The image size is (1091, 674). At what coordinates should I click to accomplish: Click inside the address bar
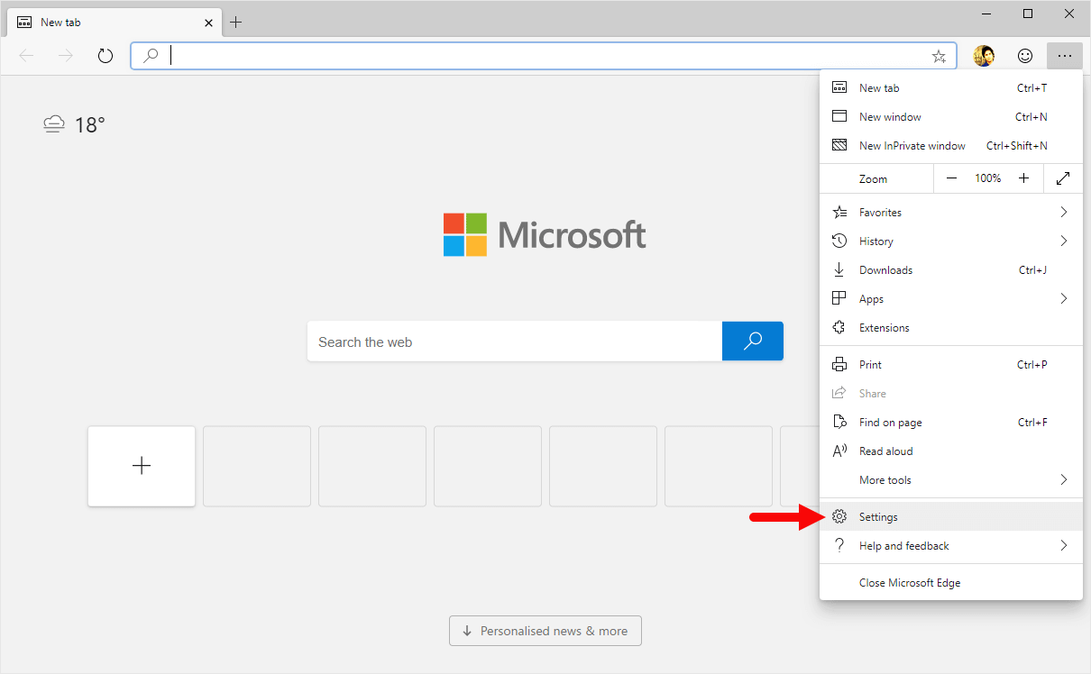(x=544, y=56)
